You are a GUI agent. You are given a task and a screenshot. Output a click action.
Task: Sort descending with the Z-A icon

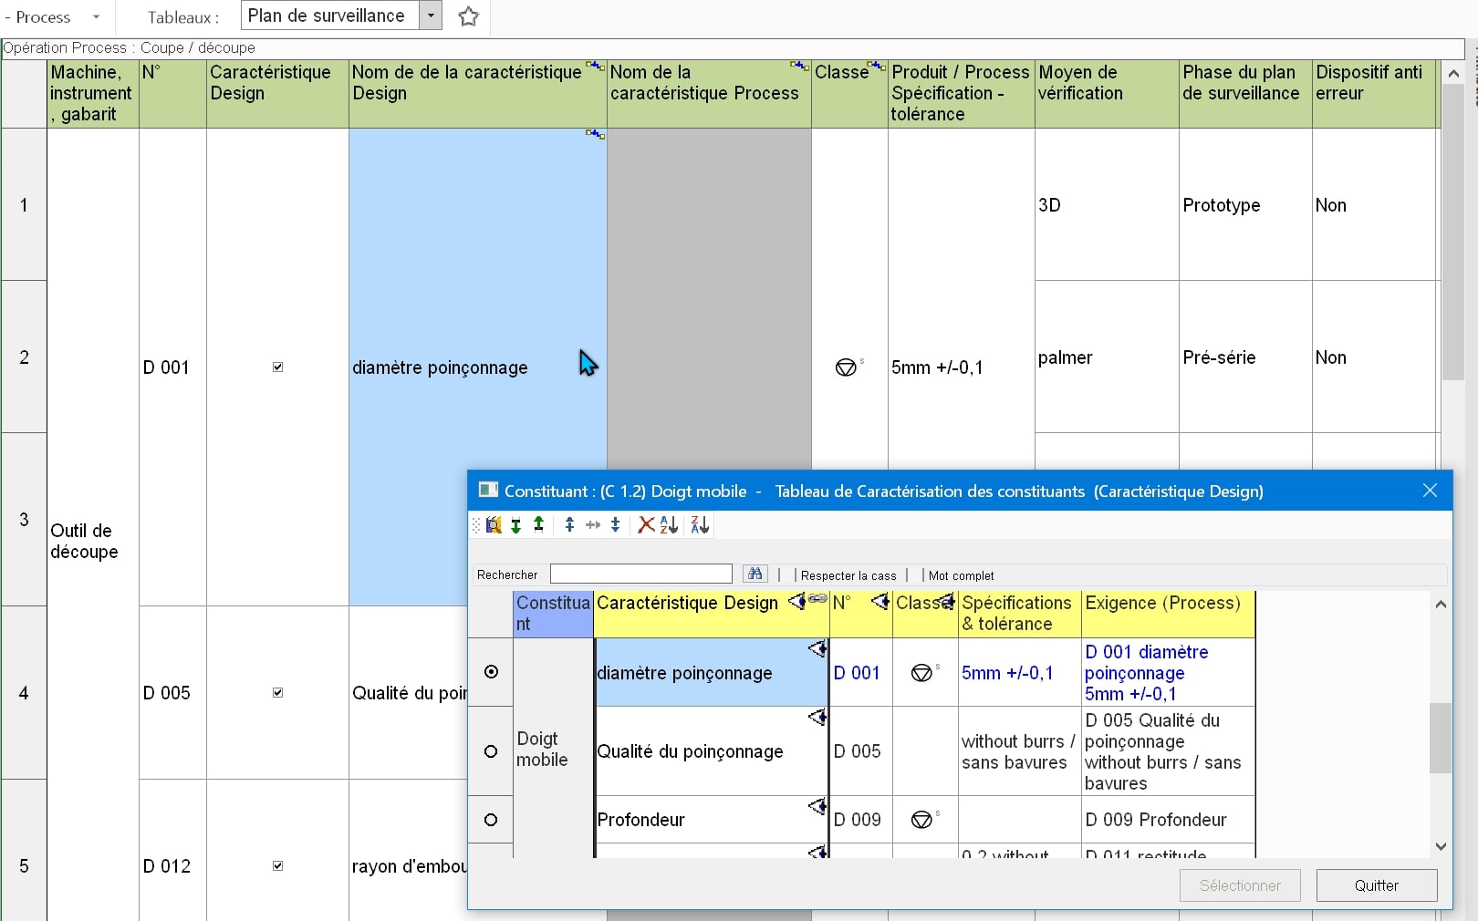point(700,524)
